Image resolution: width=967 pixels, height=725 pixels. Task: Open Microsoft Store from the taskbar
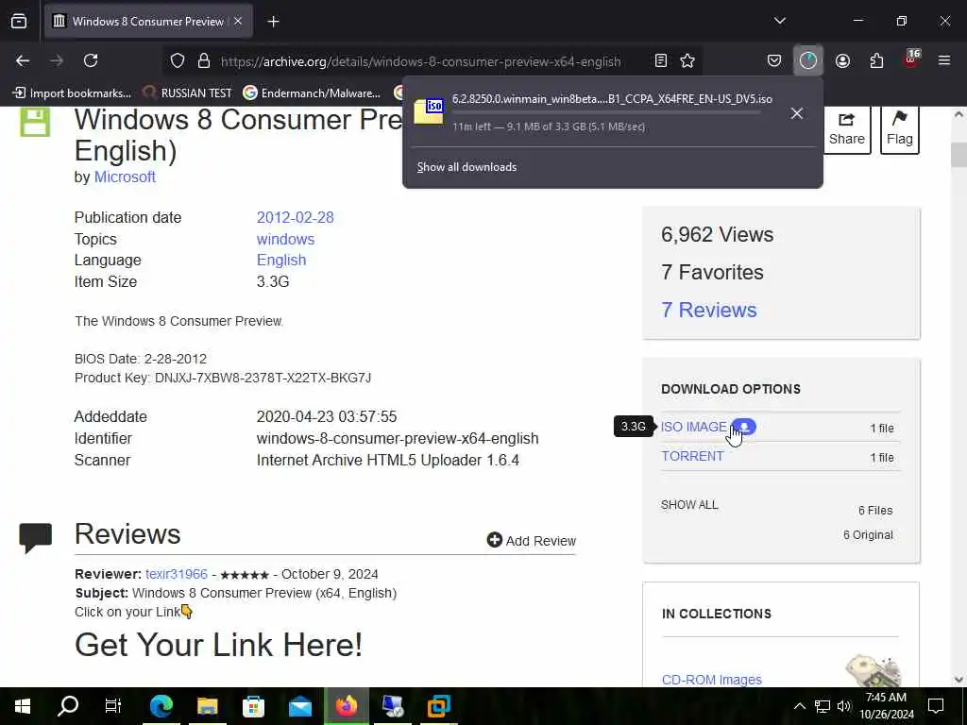253,706
